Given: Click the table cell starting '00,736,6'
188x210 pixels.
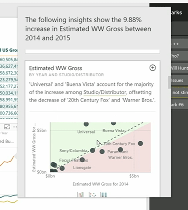Looking at the screenshot, I should [9, 113].
